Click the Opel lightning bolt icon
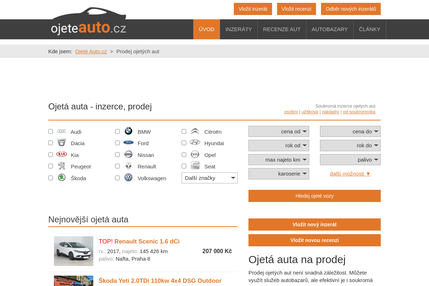This screenshot has height=286, width=429. 195,154
